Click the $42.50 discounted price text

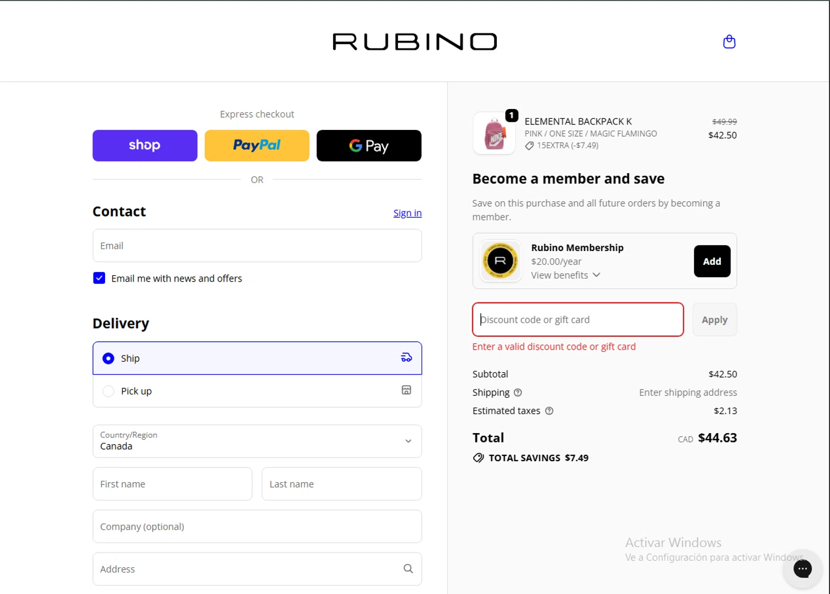[723, 135]
